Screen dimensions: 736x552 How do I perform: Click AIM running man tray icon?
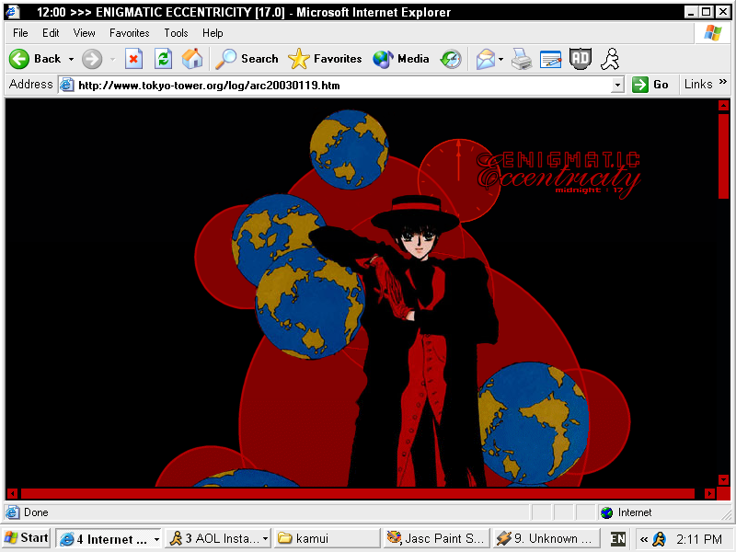(x=660, y=539)
